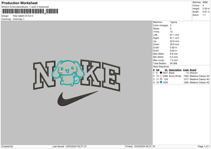The height and width of the screenshot is (149, 211).
Task: Click the code 1002 entry
Action: click(186, 76)
